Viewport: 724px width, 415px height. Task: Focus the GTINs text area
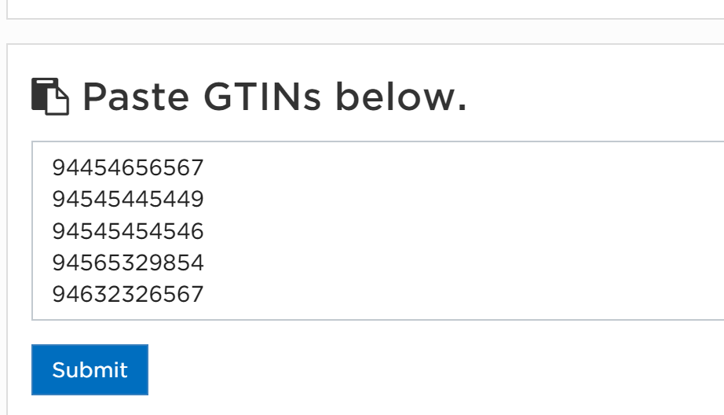pos(378,230)
